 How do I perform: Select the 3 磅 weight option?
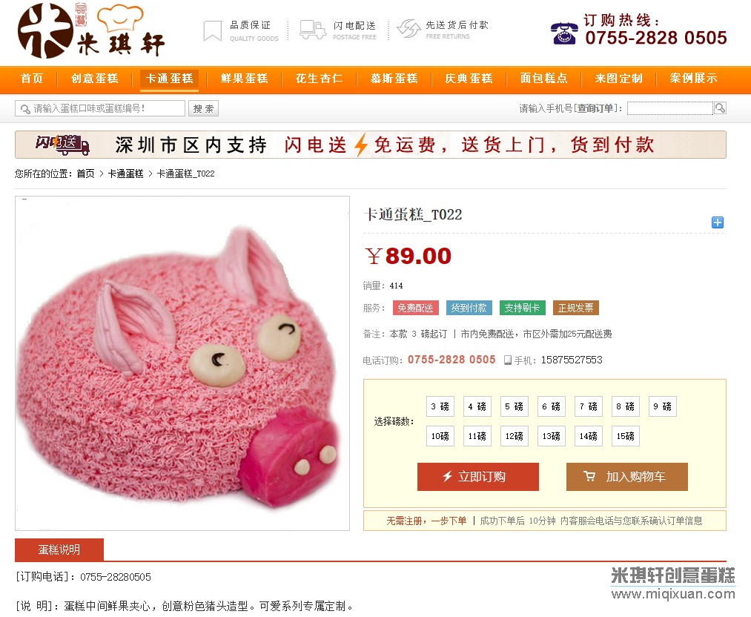pos(440,406)
